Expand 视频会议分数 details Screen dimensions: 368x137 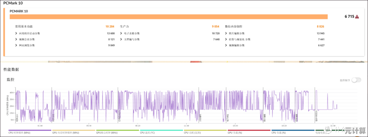(16, 39)
